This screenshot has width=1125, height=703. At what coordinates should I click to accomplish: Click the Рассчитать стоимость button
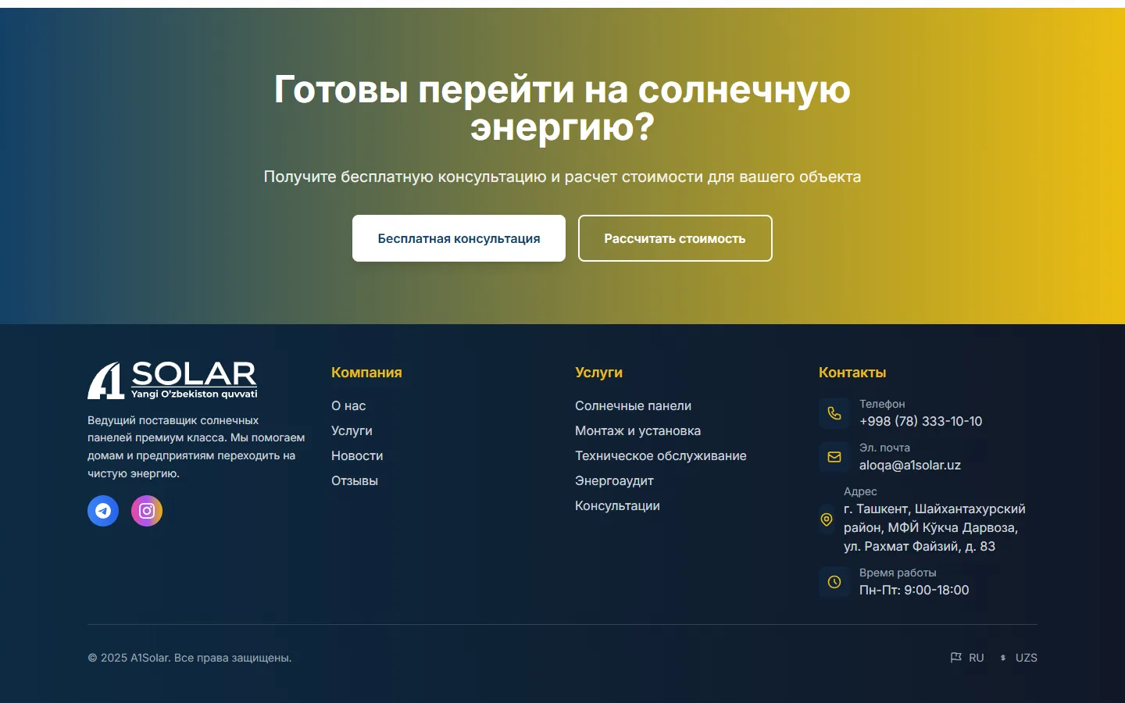(x=675, y=238)
